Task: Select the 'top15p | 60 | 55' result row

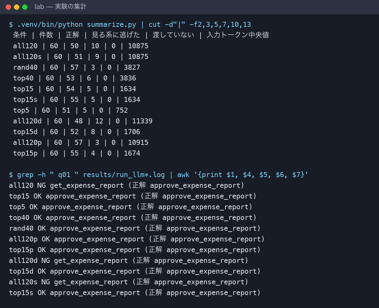Action: tap(76, 153)
